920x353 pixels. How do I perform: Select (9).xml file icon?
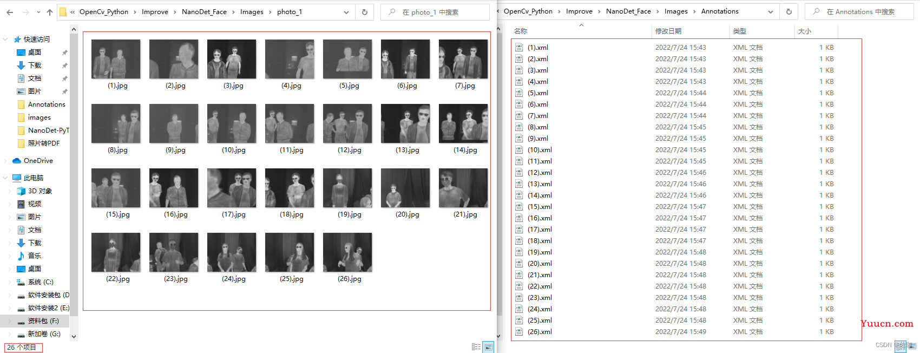tap(519, 139)
